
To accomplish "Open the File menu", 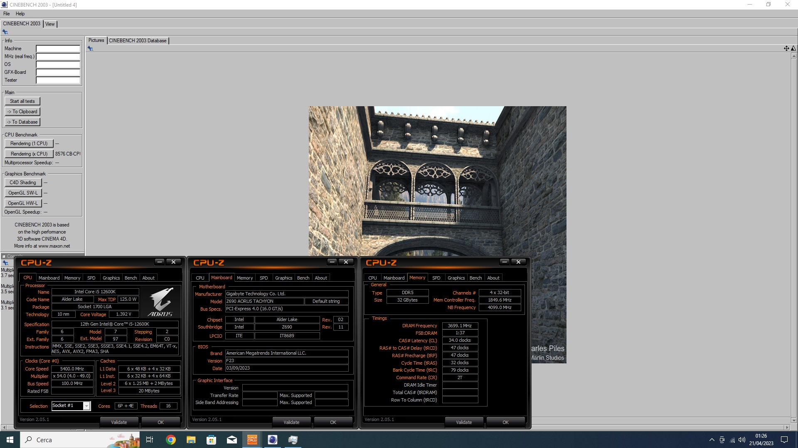I will point(7,14).
